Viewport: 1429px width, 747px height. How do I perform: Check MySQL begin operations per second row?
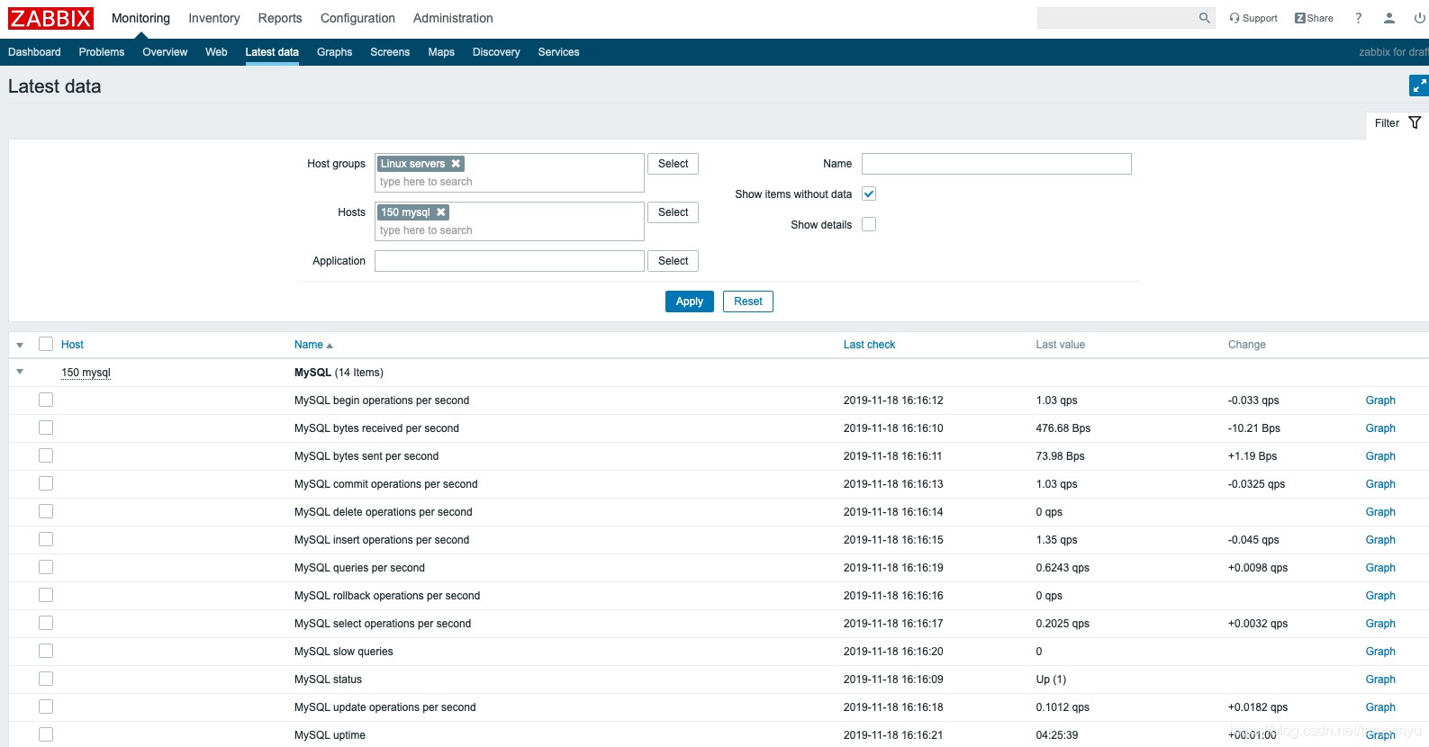pyautogui.click(x=46, y=400)
